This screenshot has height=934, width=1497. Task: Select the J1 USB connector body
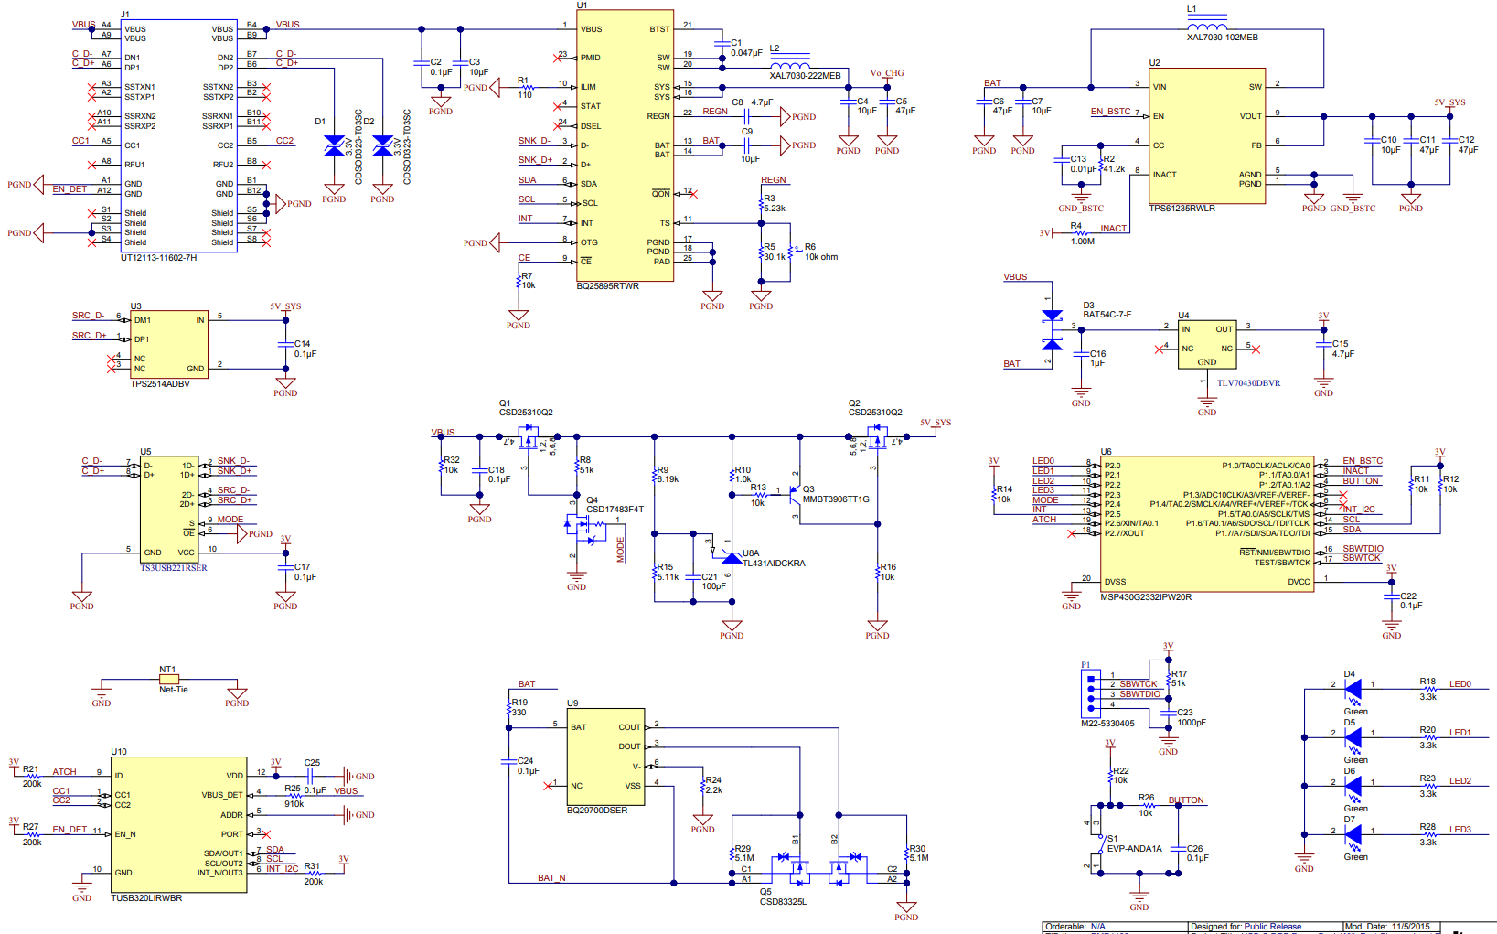pyautogui.click(x=179, y=135)
